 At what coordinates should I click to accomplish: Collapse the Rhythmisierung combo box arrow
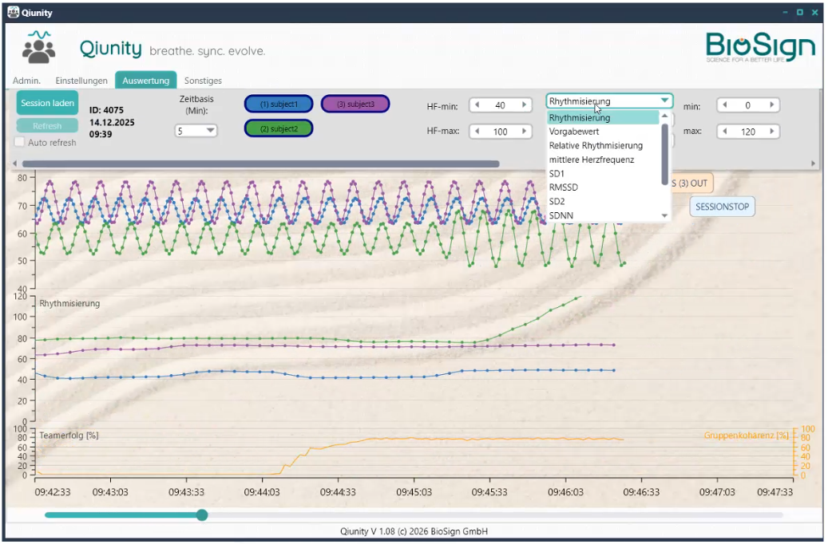(x=664, y=101)
